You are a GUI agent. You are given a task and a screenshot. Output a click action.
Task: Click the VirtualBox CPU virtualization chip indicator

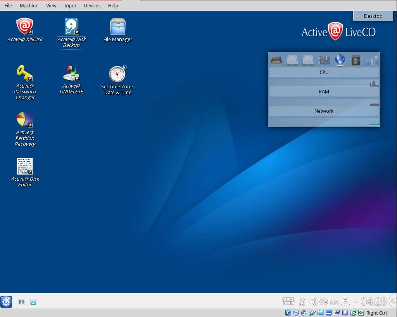(345, 313)
